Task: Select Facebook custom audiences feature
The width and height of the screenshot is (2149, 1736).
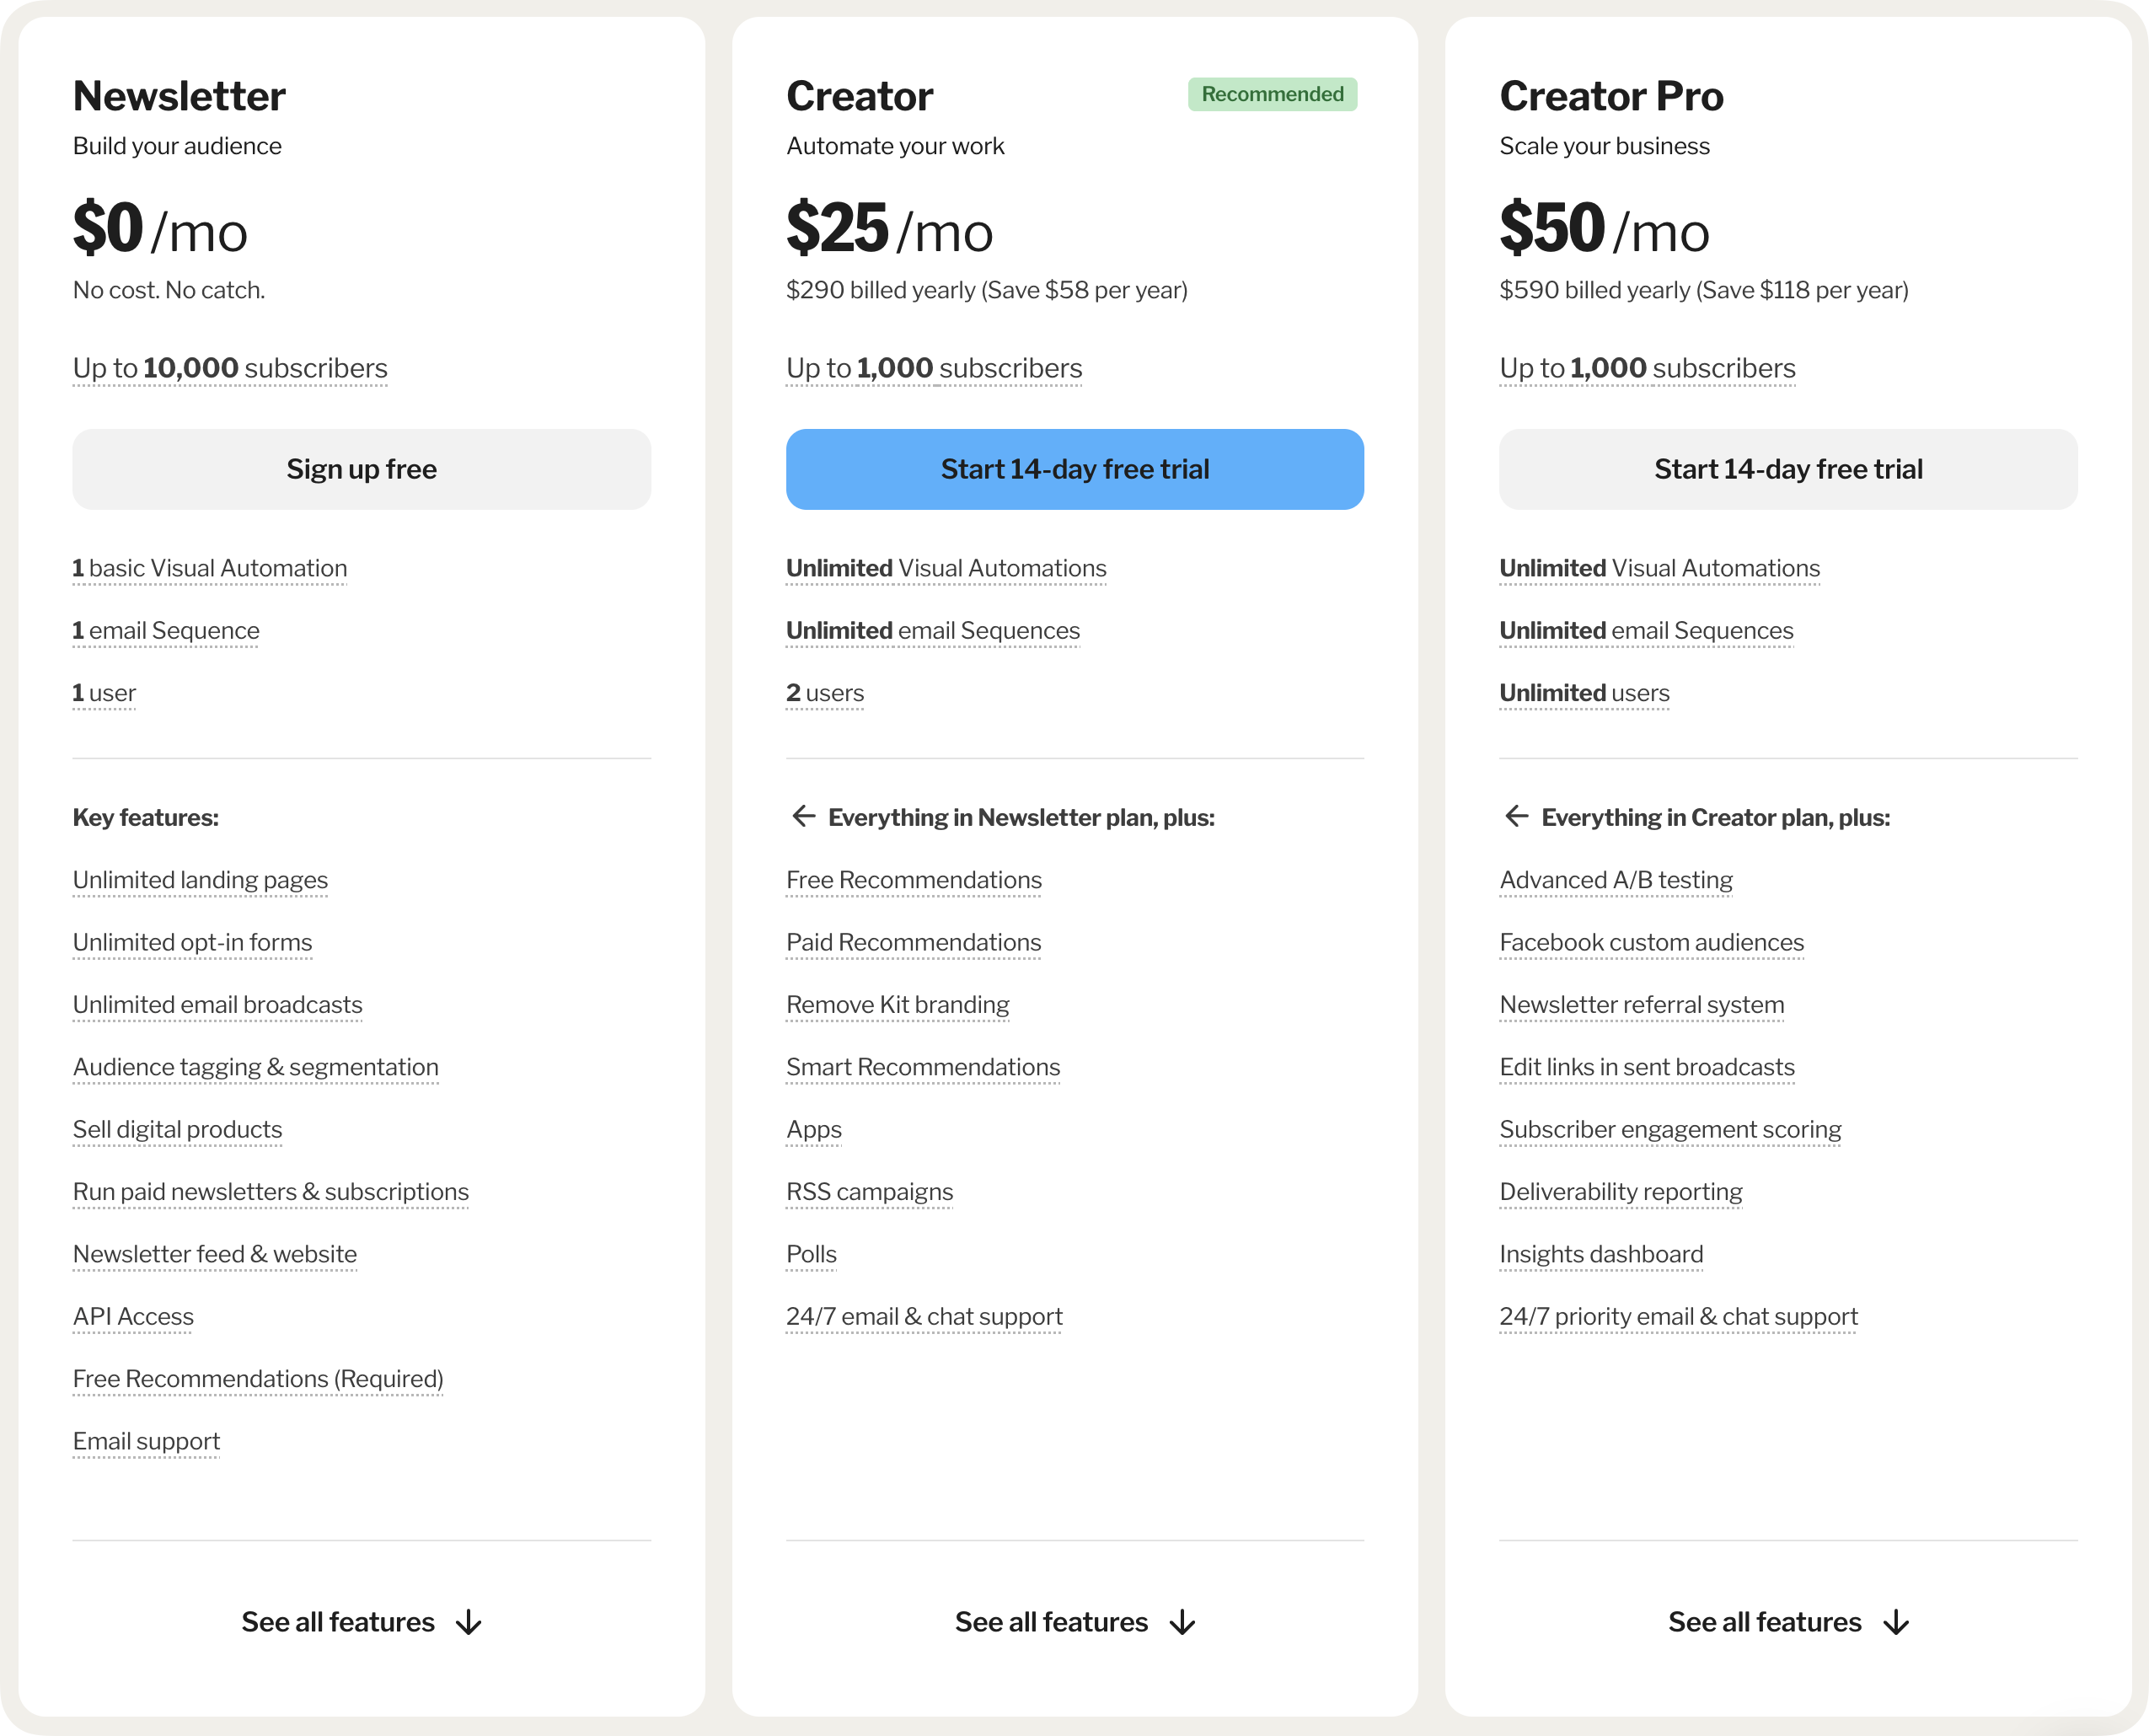Action: click(x=1651, y=943)
